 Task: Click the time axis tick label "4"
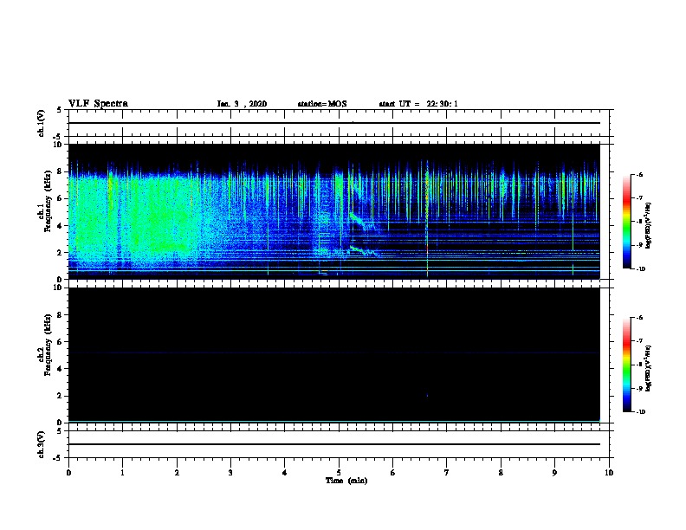(285, 473)
